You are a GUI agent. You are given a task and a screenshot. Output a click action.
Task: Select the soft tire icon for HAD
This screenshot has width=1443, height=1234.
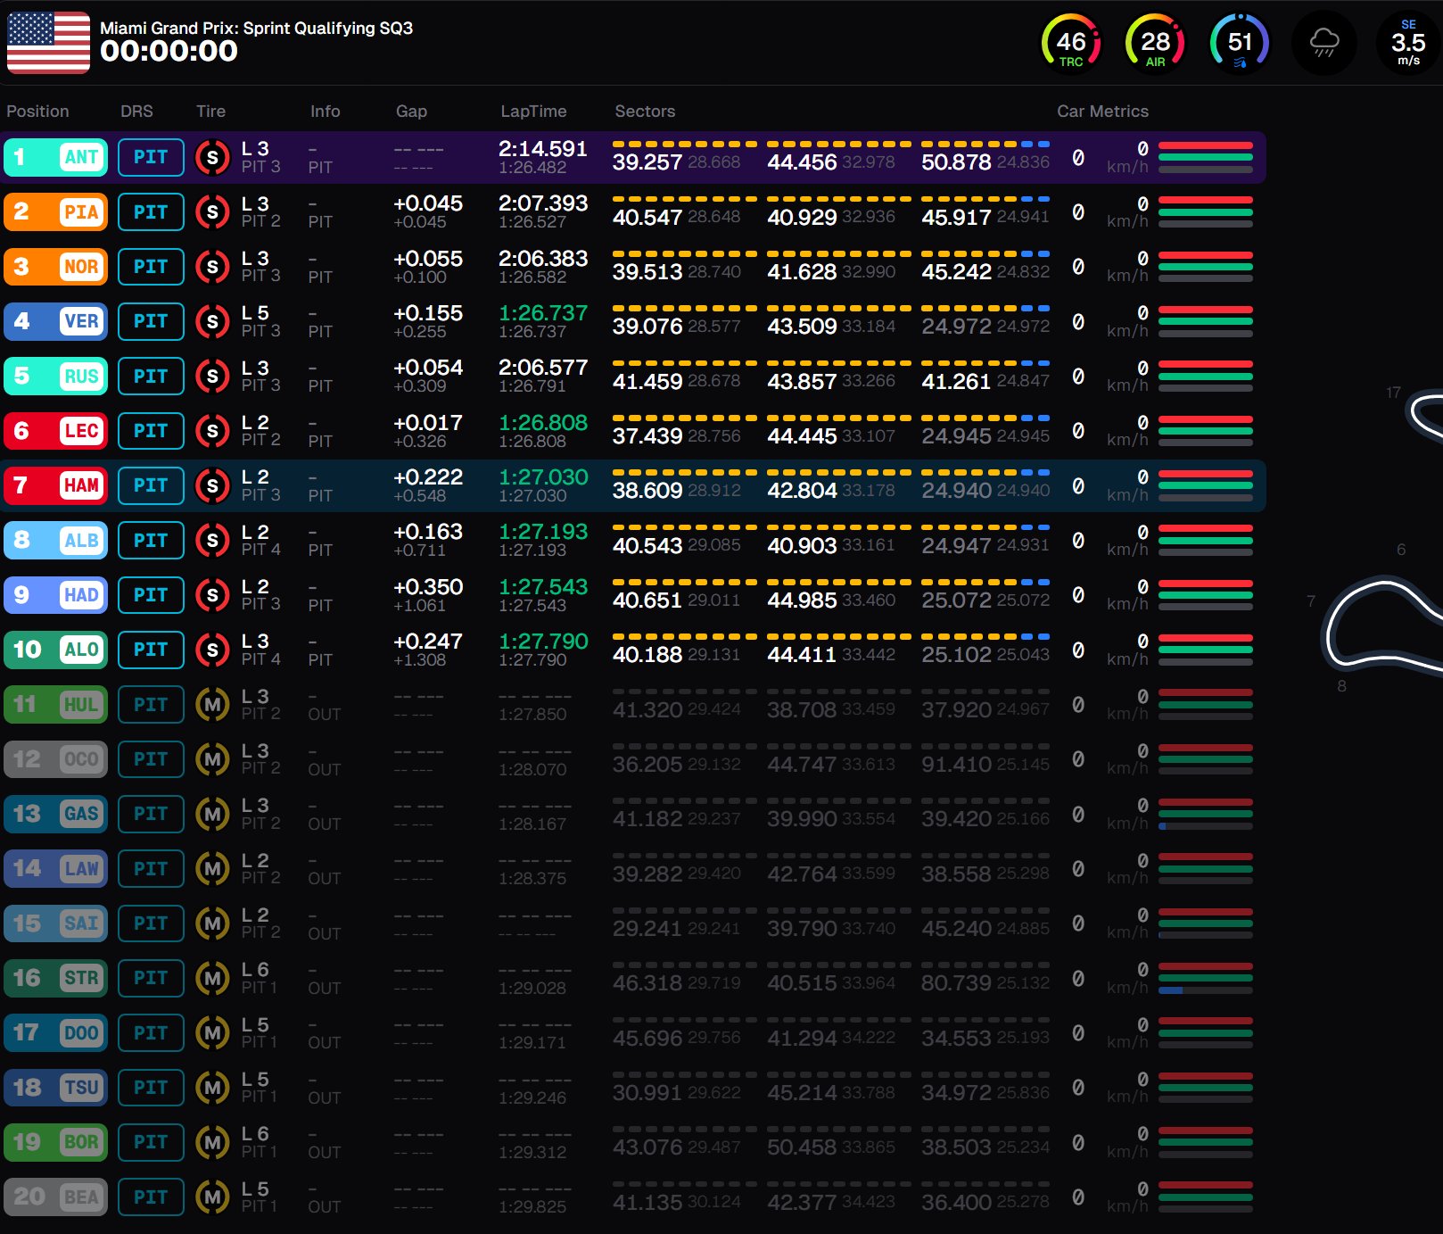pyautogui.click(x=212, y=595)
